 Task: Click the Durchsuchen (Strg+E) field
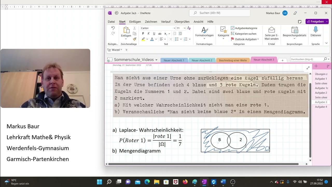307,59
